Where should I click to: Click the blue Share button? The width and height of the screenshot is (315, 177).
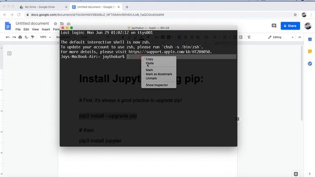[290, 26]
